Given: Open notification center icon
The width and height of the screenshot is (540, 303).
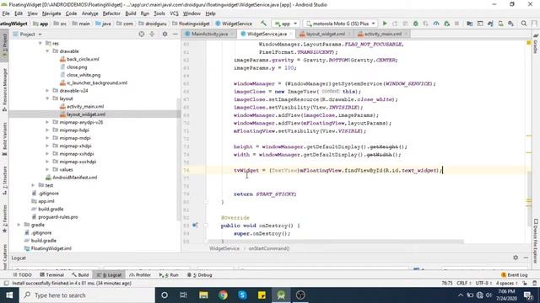Looking at the screenshot, I should (x=528, y=295).
